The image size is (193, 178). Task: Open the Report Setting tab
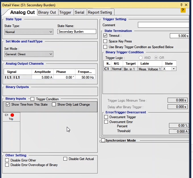click(100, 12)
